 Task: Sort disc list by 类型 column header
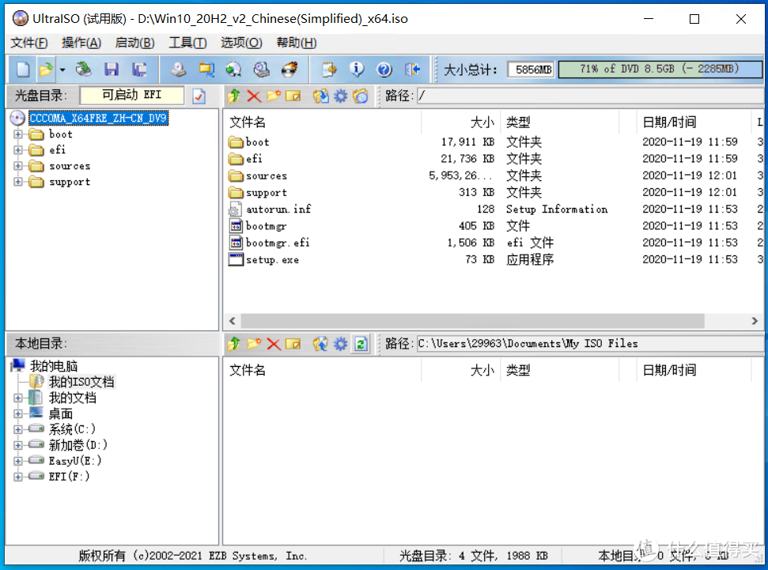(560, 122)
